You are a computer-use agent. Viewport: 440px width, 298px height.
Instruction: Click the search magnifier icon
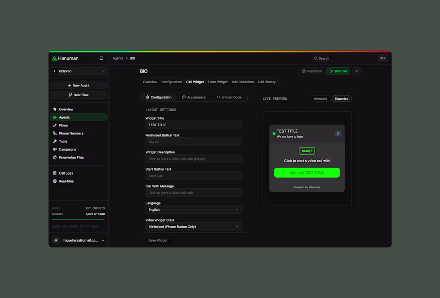tap(316, 58)
